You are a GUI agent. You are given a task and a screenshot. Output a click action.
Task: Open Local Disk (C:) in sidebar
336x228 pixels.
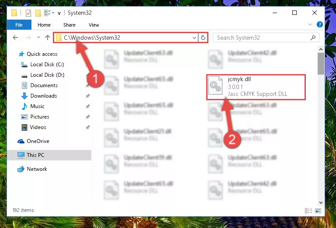[x=47, y=65]
